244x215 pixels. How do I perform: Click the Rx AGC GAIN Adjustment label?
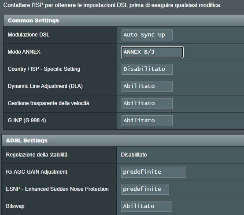click(37, 172)
